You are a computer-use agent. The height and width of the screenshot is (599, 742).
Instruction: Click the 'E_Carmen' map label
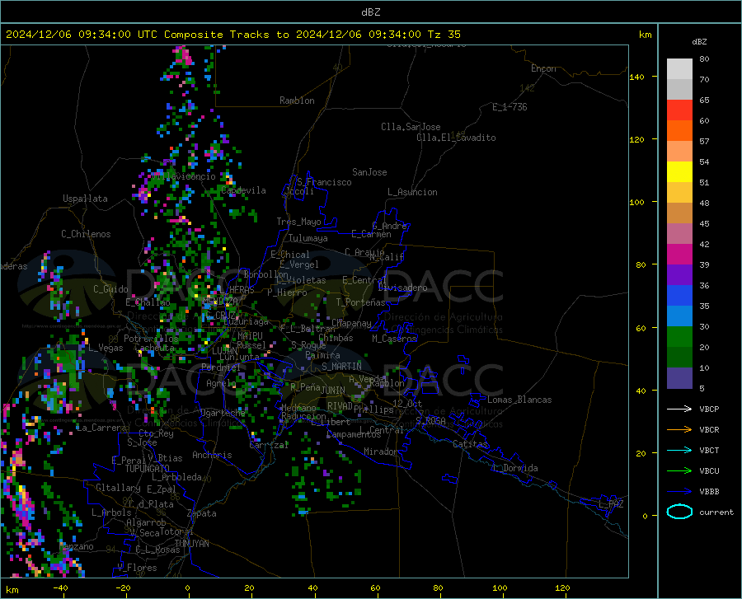(371, 234)
